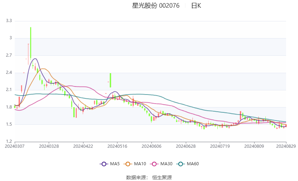Click the data source text 恒生聚源

click(x=162, y=177)
